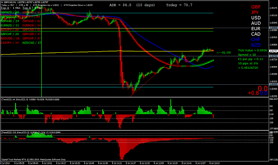
Task: Click the '8 Jul 13:13' time axis label
Action: point(214,163)
